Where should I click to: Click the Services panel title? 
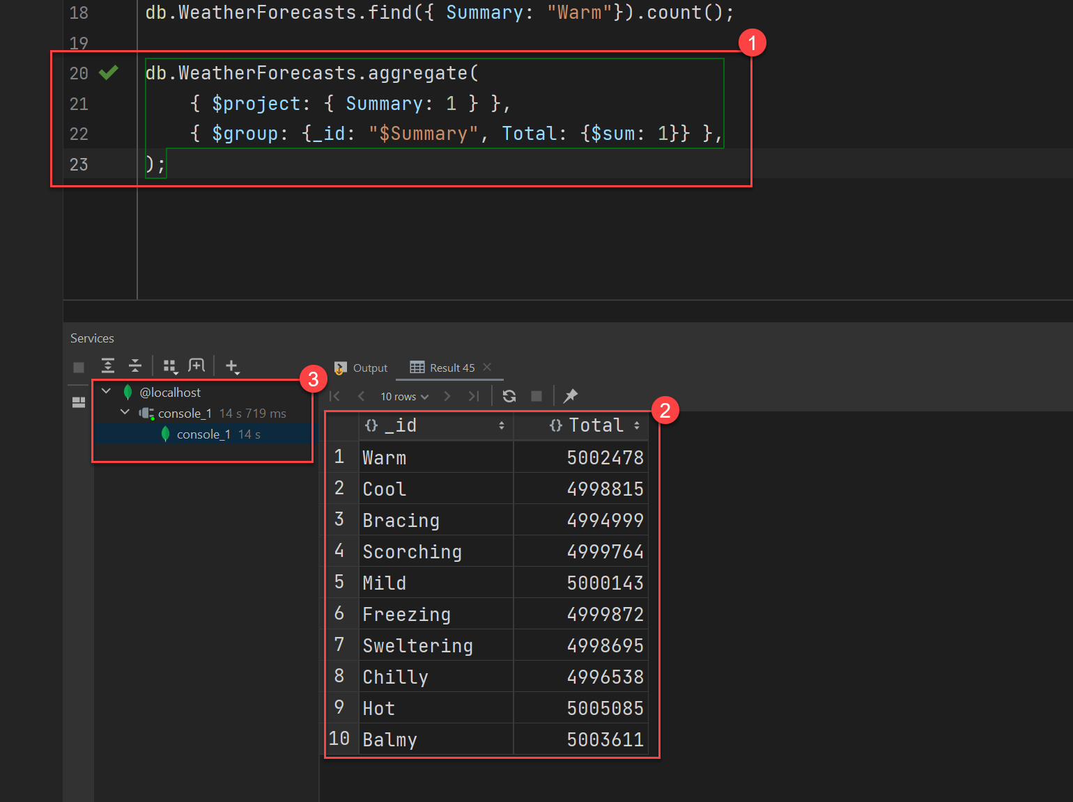92,338
